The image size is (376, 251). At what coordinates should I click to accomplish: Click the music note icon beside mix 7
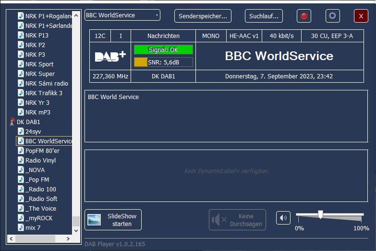(x=21, y=227)
